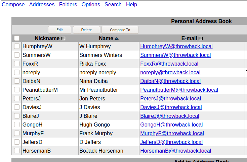Image resolution: width=247 pixels, height=162 pixels.
Task: Go to the Folders page
Action: (68, 4)
